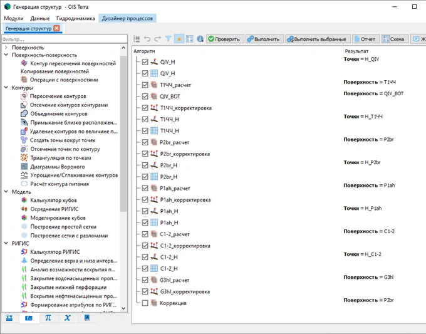Image resolution: width=426 pixels, height=334 pixels.
Task: Click the filter funnel icon in the toolbar
Action: click(x=168, y=39)
